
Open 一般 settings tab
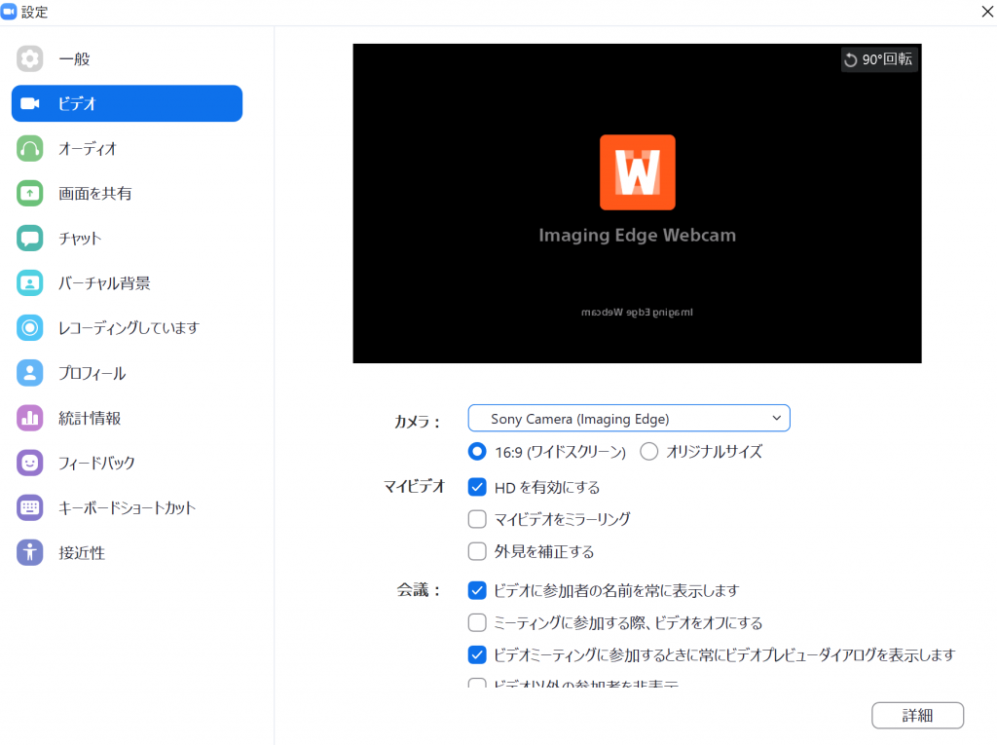point(128,58)
